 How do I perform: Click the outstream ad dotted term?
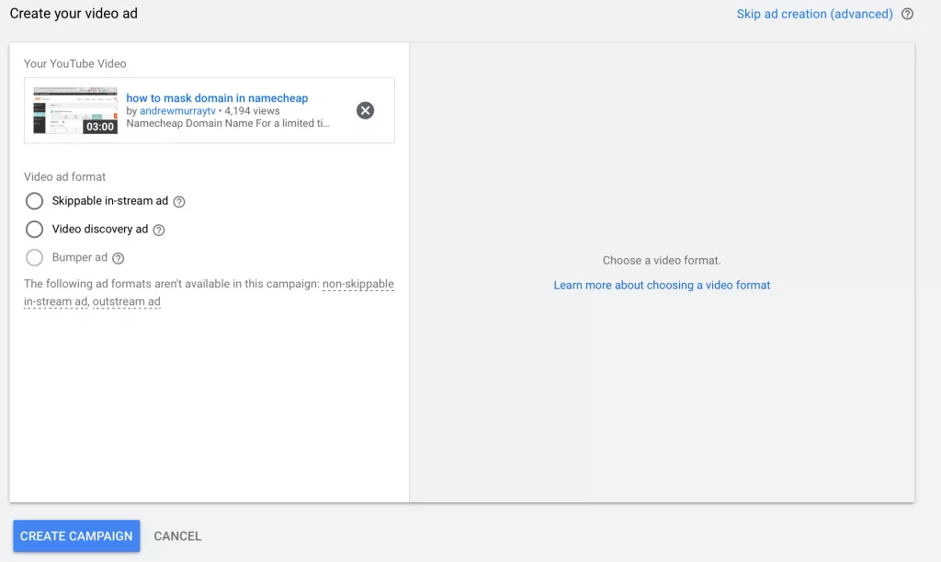[x=126, y=301]
